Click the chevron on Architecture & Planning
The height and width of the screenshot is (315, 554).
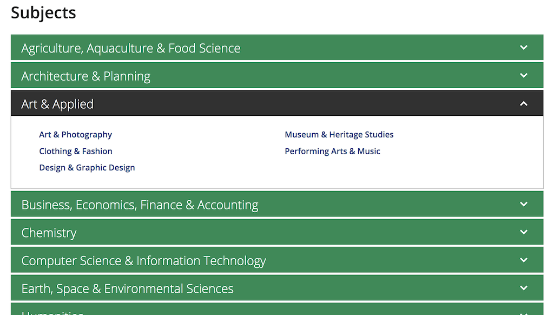click(523, 75)
